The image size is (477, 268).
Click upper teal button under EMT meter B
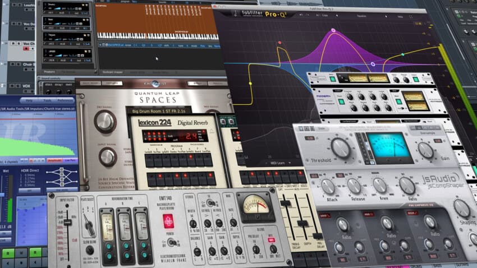(126, 245)
